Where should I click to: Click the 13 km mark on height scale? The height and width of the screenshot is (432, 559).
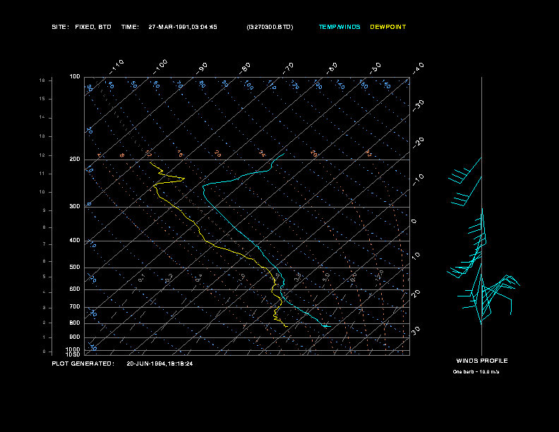click(42, 136)
